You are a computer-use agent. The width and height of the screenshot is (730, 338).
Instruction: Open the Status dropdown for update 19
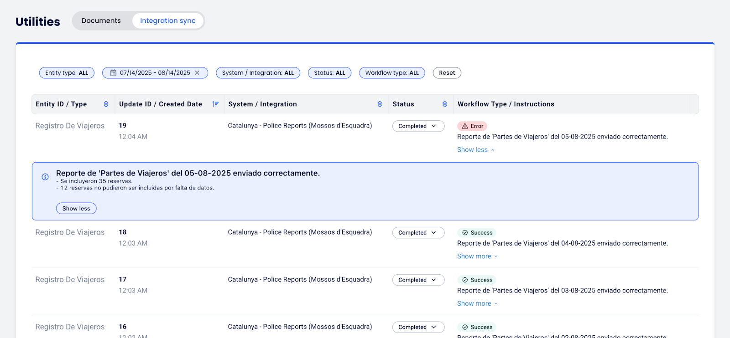(418, 126)
